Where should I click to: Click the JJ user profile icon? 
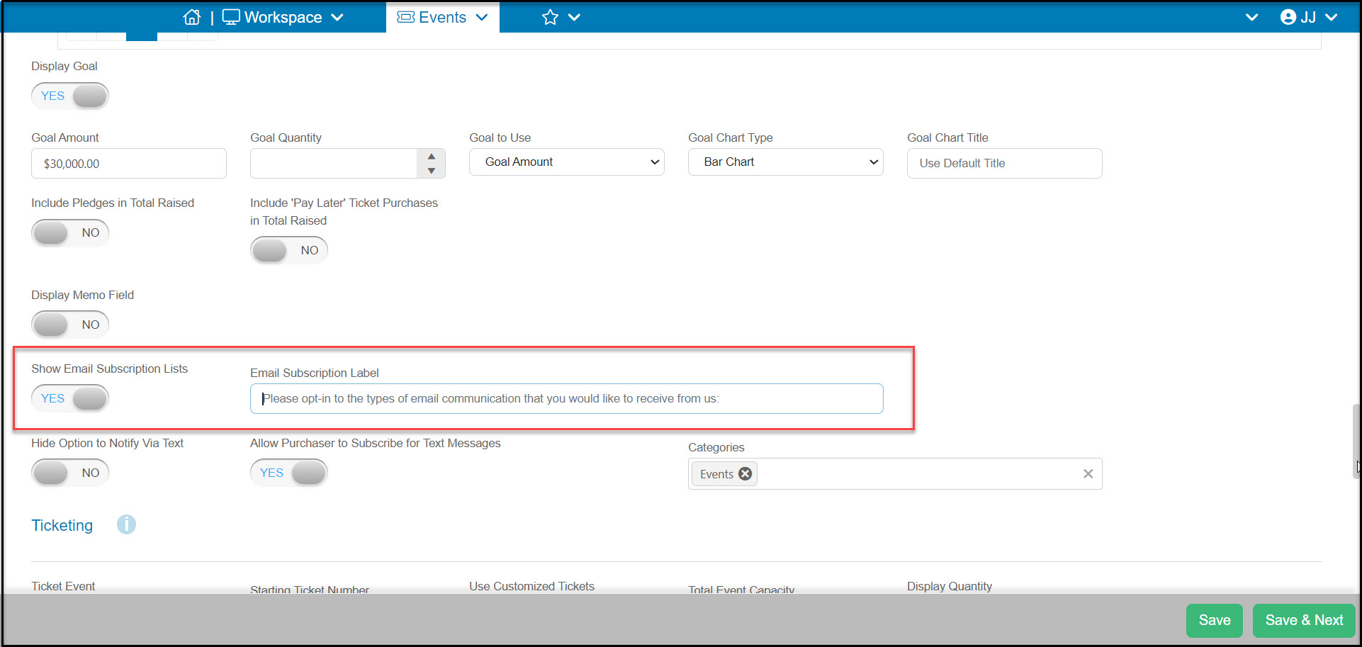click(1288, 17)
